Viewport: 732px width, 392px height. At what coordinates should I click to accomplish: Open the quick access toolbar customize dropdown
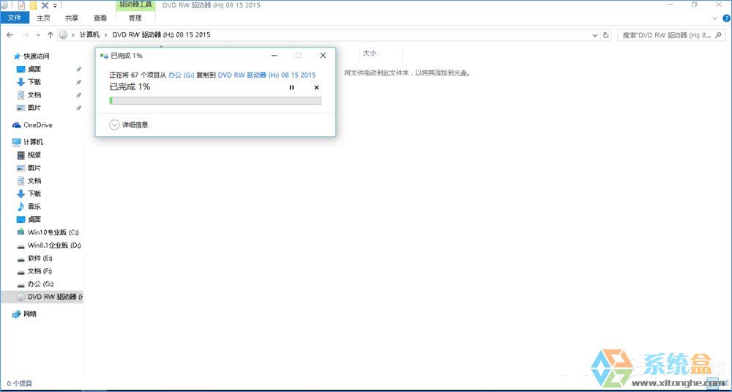pyautogui.click(x=55, y=6)
